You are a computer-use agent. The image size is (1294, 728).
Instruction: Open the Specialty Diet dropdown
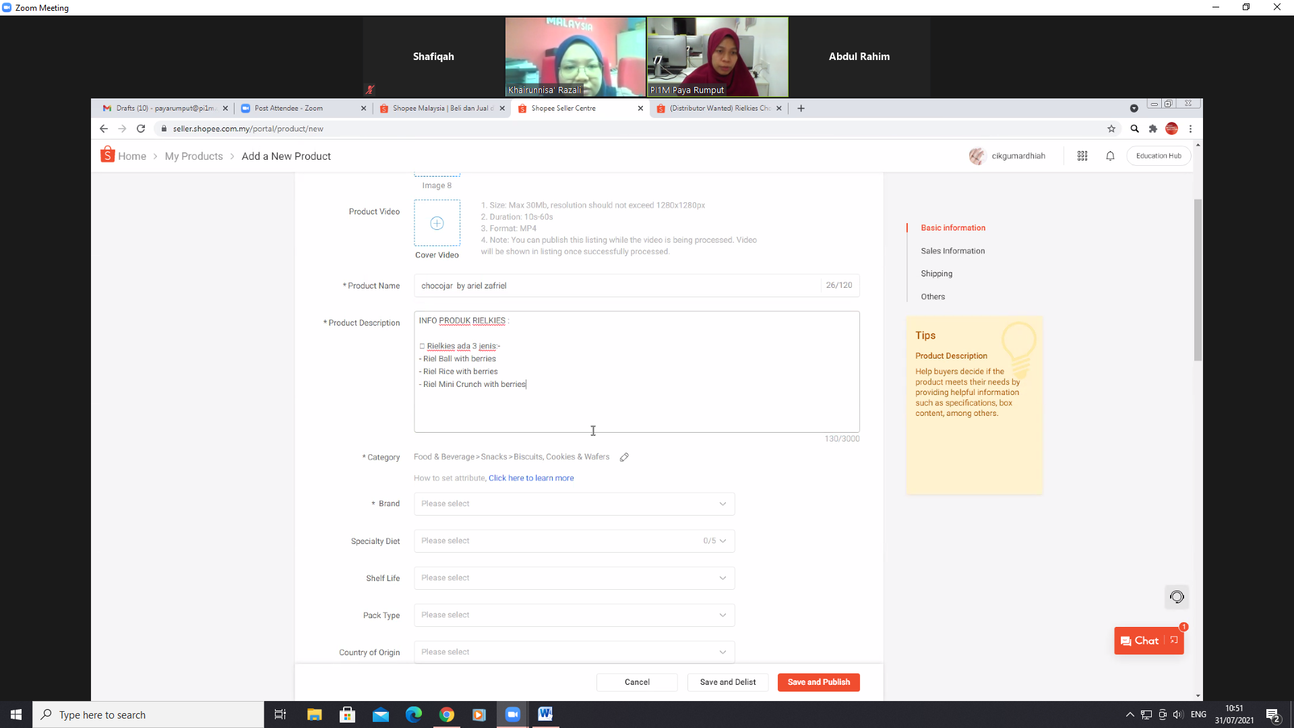click(574, 541)
